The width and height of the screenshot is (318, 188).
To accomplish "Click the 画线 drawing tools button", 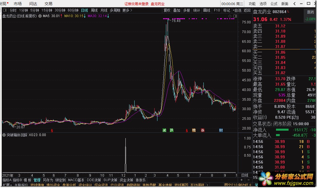I will click(207, 10).
